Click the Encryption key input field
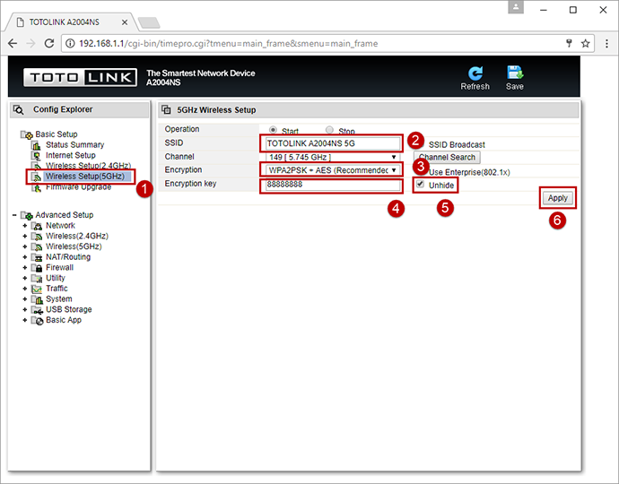Screen dimensions: 619x484 (333, 185)
